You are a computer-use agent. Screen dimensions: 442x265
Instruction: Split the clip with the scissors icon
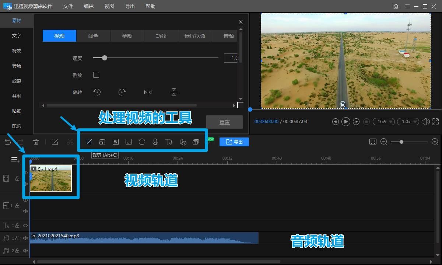pyautogui.click(x=70, y=142)
